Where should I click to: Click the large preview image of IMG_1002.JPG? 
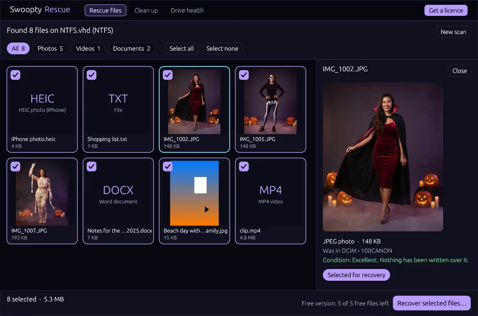(383, 157)
